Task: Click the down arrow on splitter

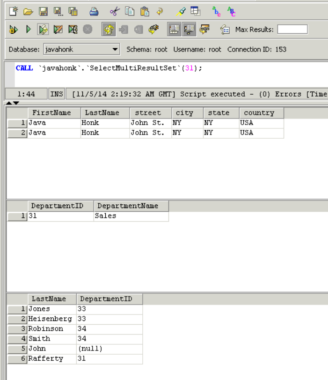Action: coord(16,103)
